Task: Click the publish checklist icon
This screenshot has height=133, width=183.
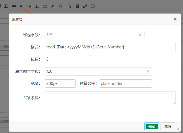Action: [x=93, y=6]
